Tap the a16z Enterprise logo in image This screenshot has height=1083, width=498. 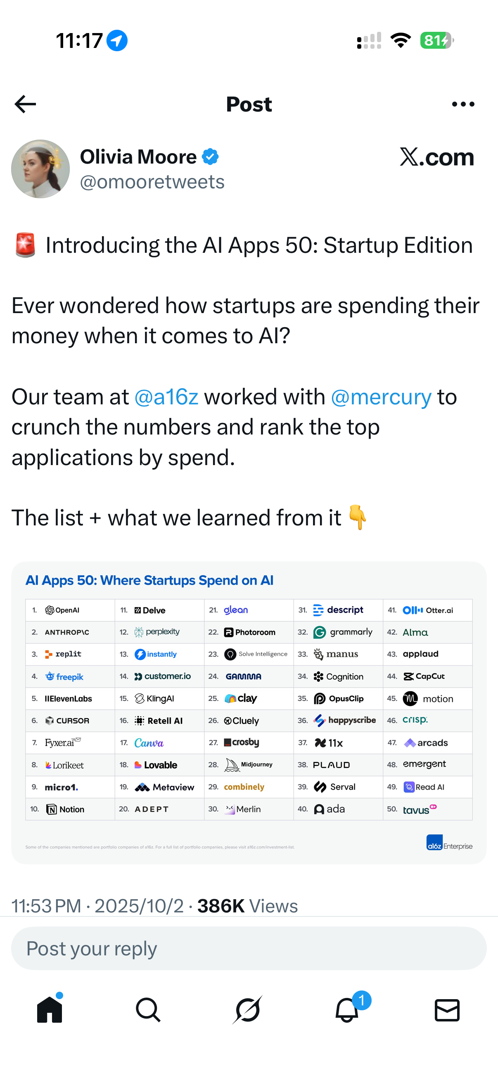pyautogui.click(x=449, y=843)
